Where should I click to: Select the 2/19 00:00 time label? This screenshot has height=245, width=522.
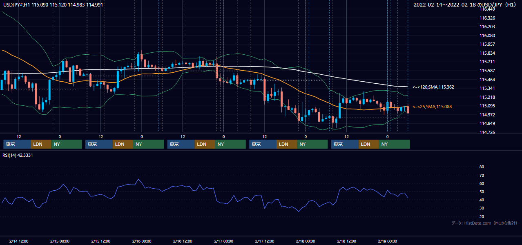click(388, 241)
